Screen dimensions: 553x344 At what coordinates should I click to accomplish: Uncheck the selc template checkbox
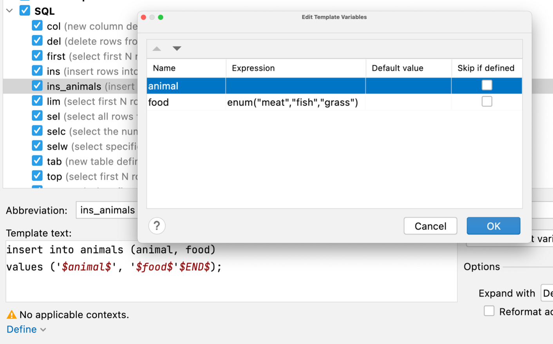[x=37, y=130]
